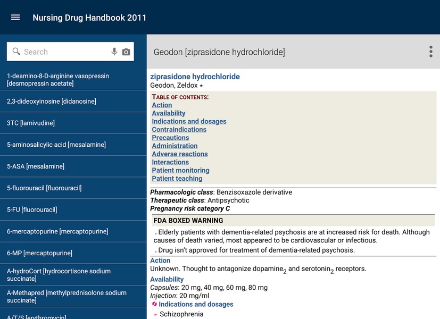Click the magnifying glass search icon

tap(16, 51)
